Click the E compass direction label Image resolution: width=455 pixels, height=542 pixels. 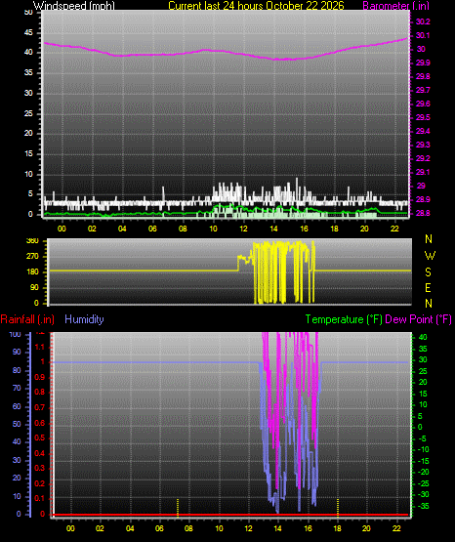coord(428,287)
